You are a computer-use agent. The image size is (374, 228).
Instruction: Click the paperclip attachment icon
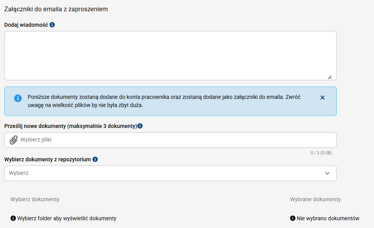pyautogui.click(x=14, y=140)
